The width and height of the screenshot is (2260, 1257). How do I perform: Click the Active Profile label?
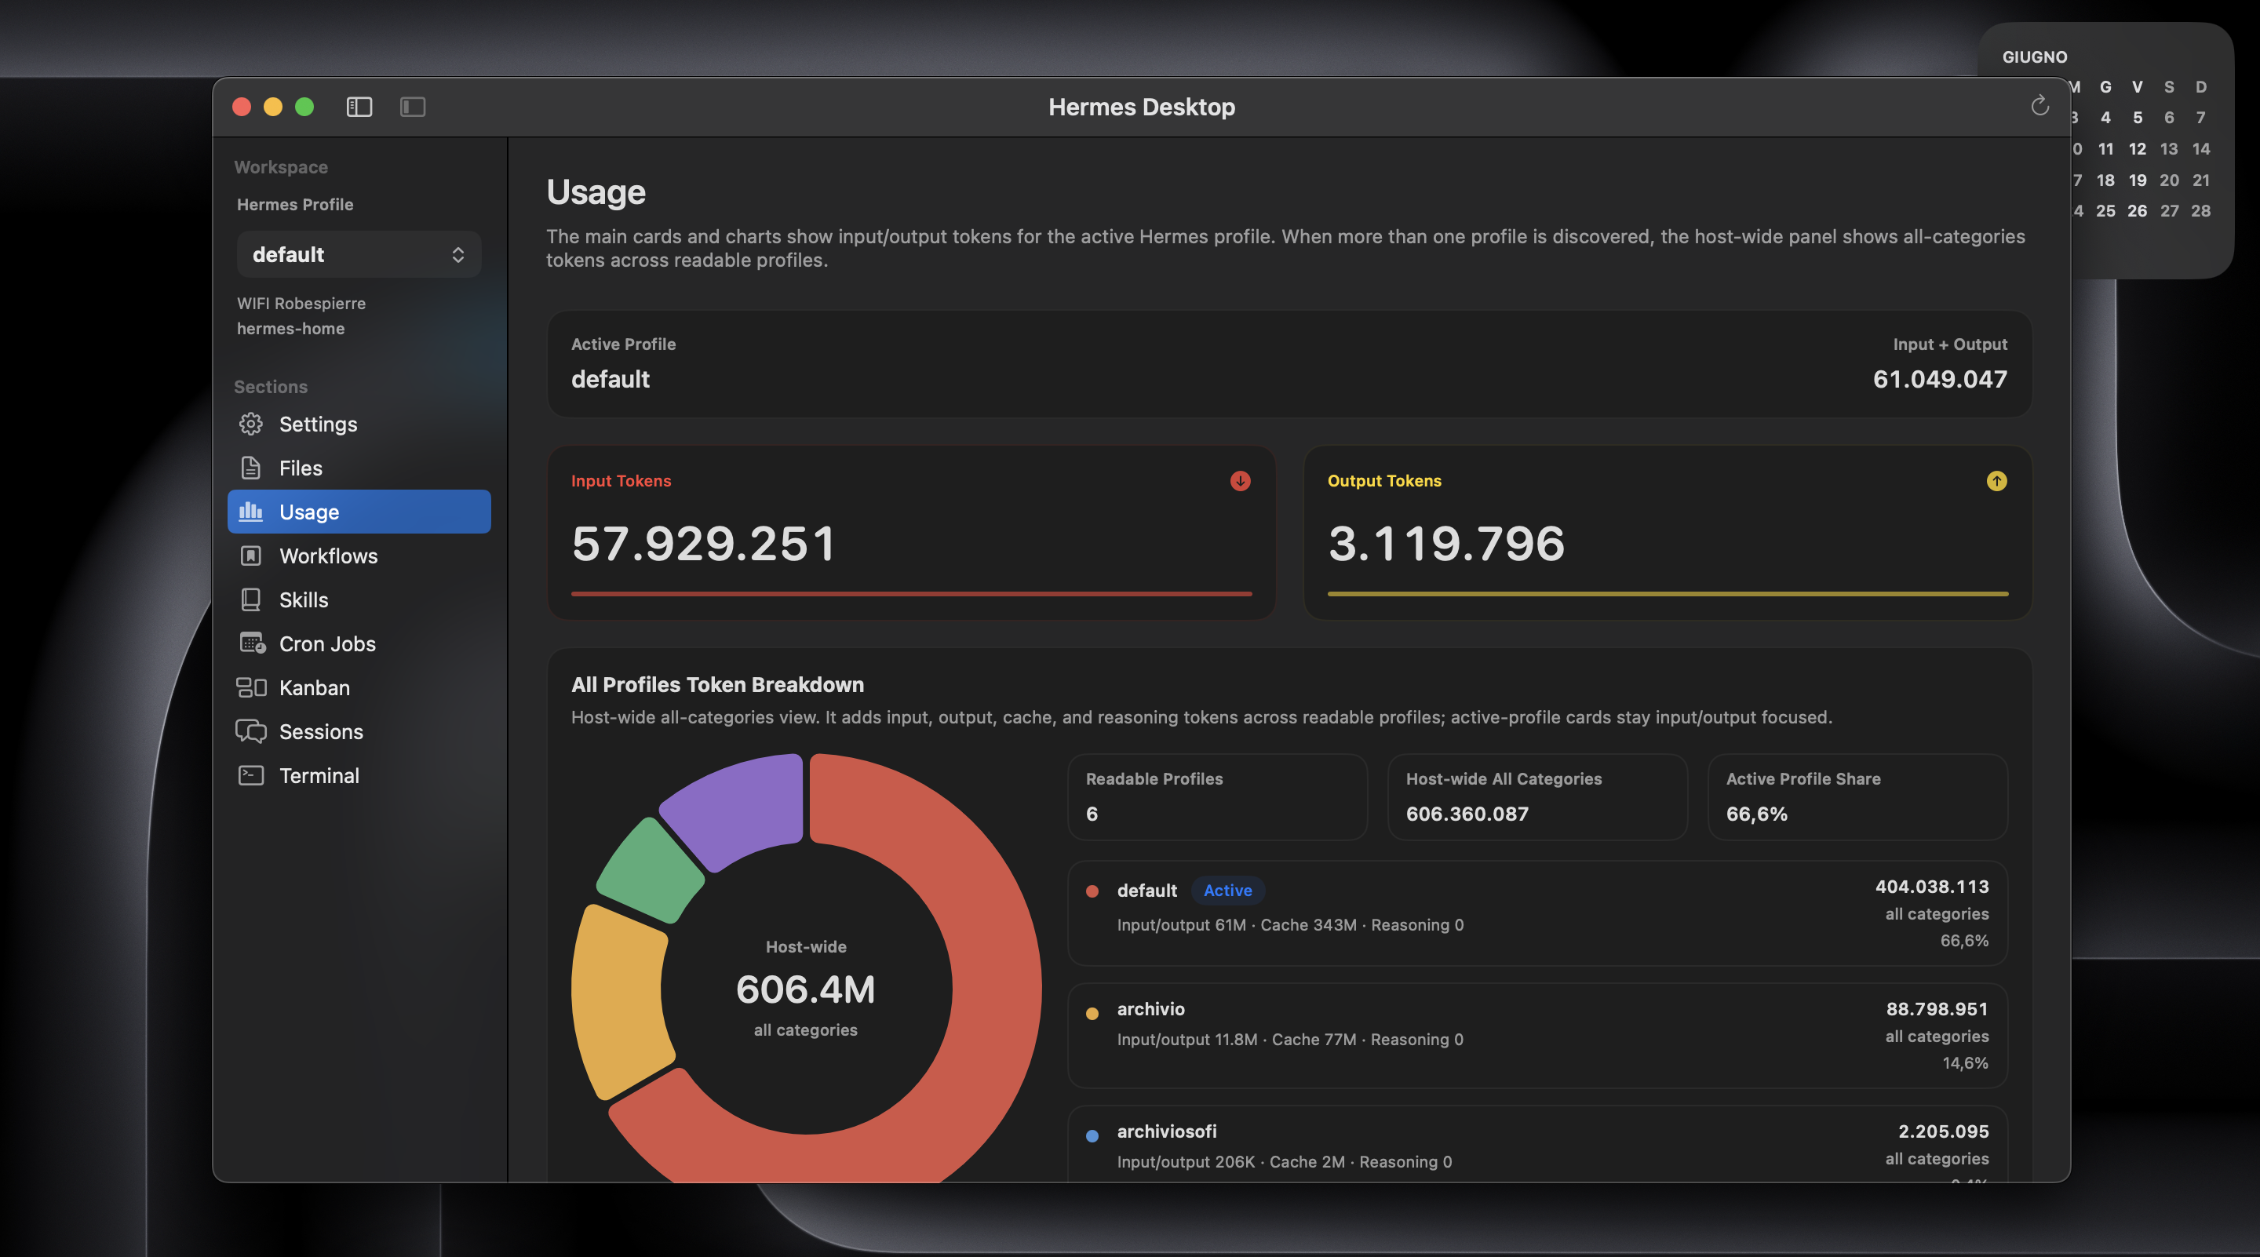623,344
